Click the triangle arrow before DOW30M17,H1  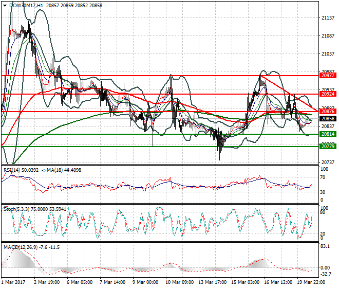click(x=5, y=4)
